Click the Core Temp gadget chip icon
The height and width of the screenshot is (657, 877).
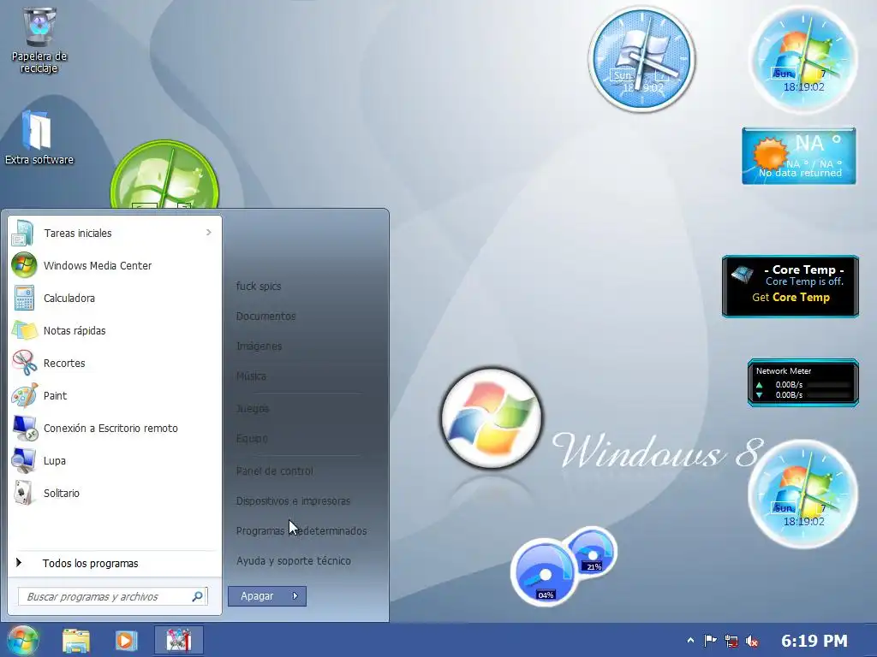(x=743, y=275)
